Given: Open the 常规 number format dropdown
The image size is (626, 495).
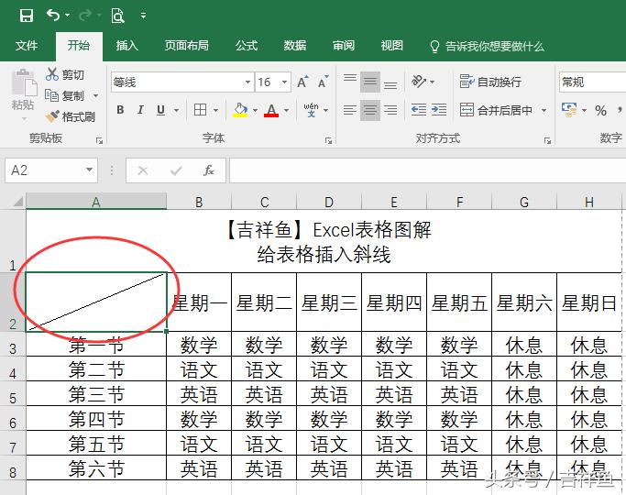Looking at the screenshot, I should (592, 82).
